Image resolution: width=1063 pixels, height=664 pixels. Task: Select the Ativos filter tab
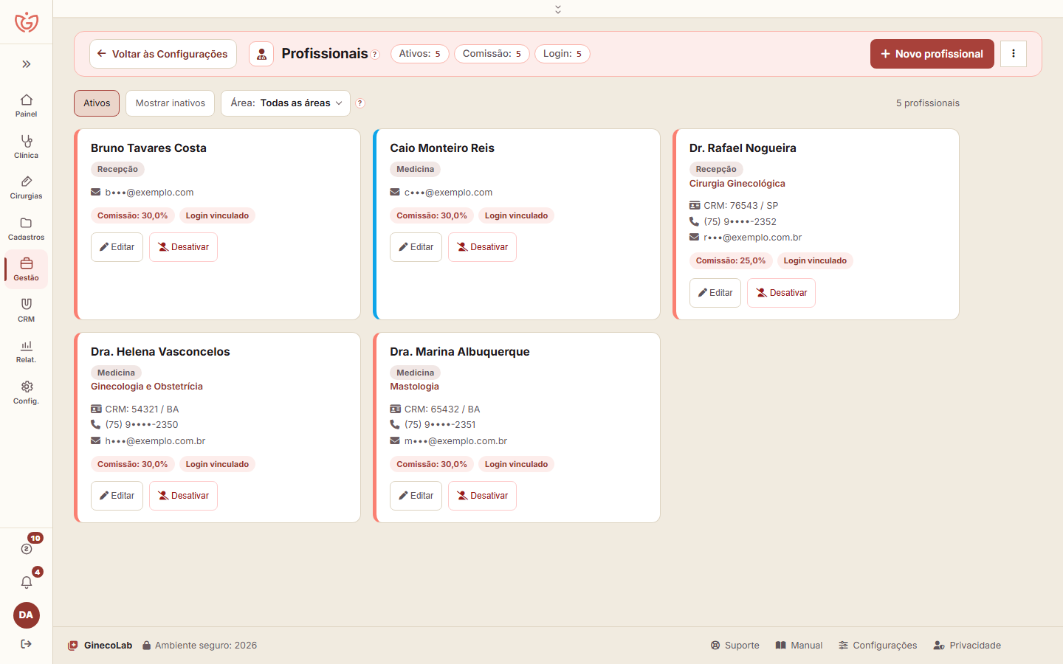pos(97,103)
